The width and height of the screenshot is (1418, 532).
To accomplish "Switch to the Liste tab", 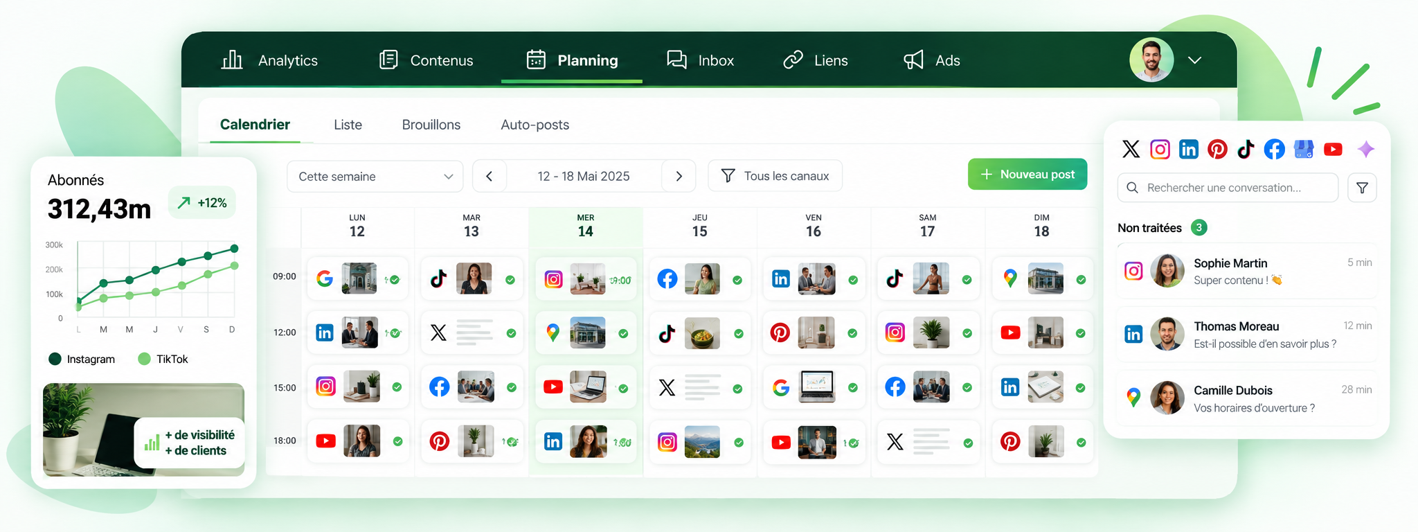I will point(348,125).
